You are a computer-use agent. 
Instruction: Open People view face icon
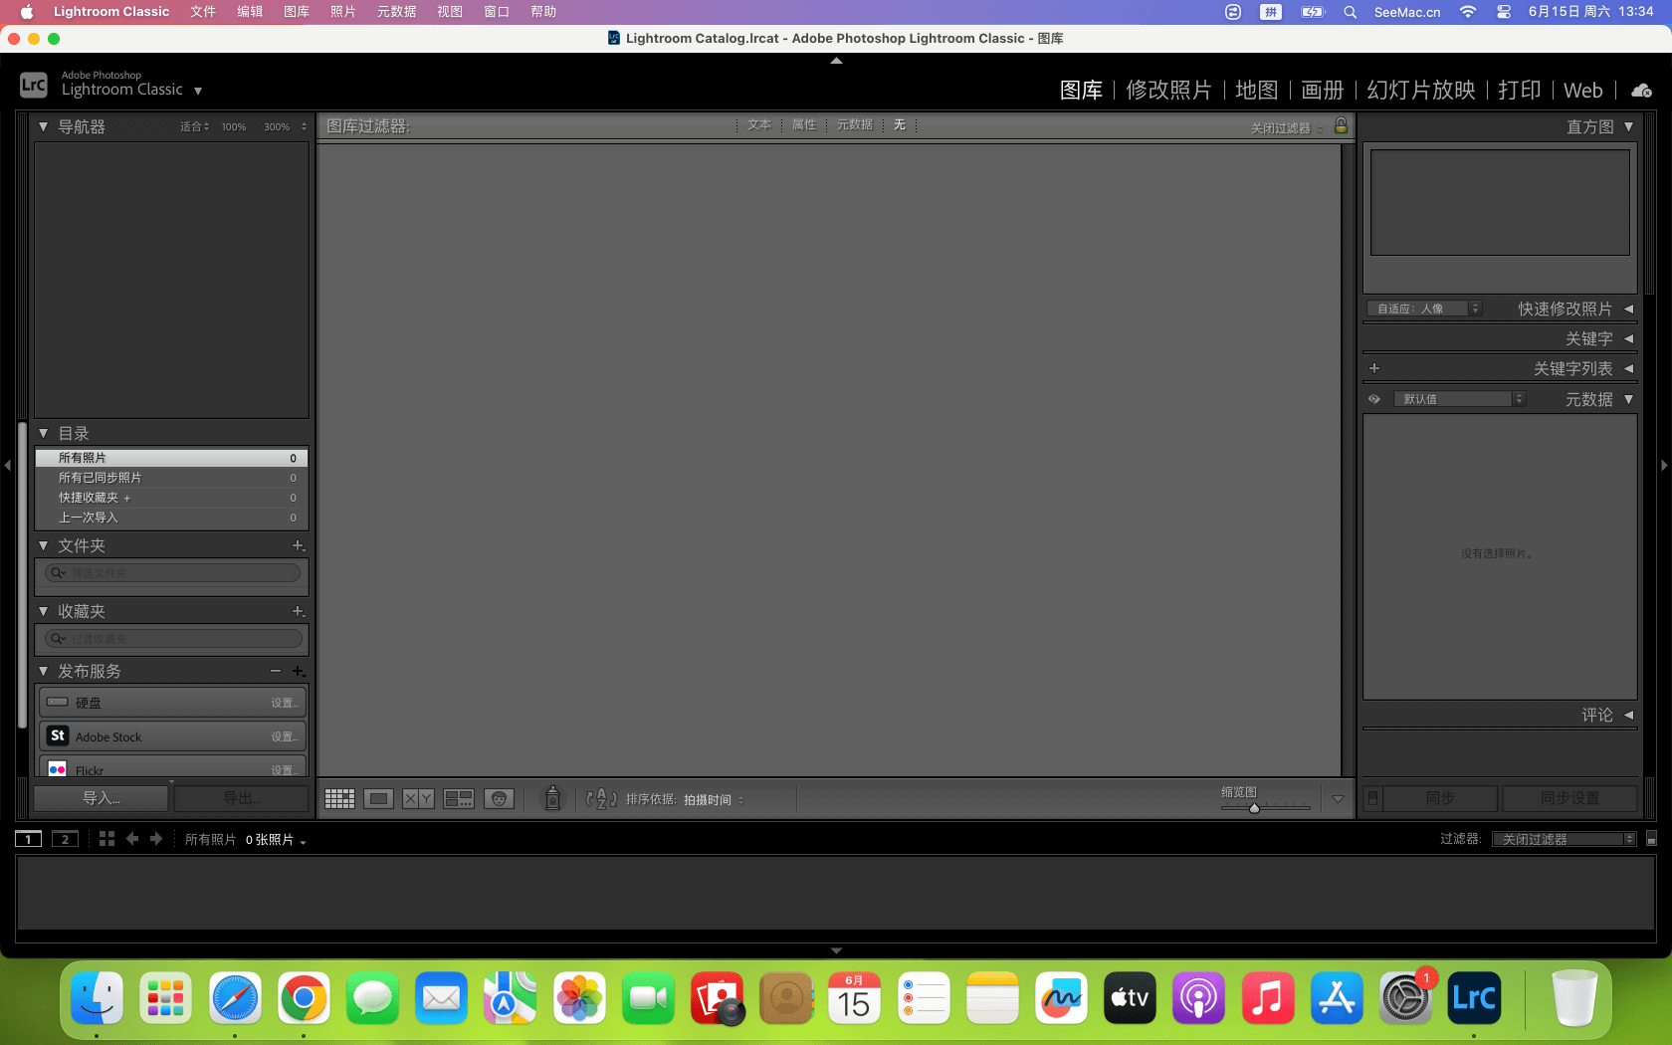499,799
